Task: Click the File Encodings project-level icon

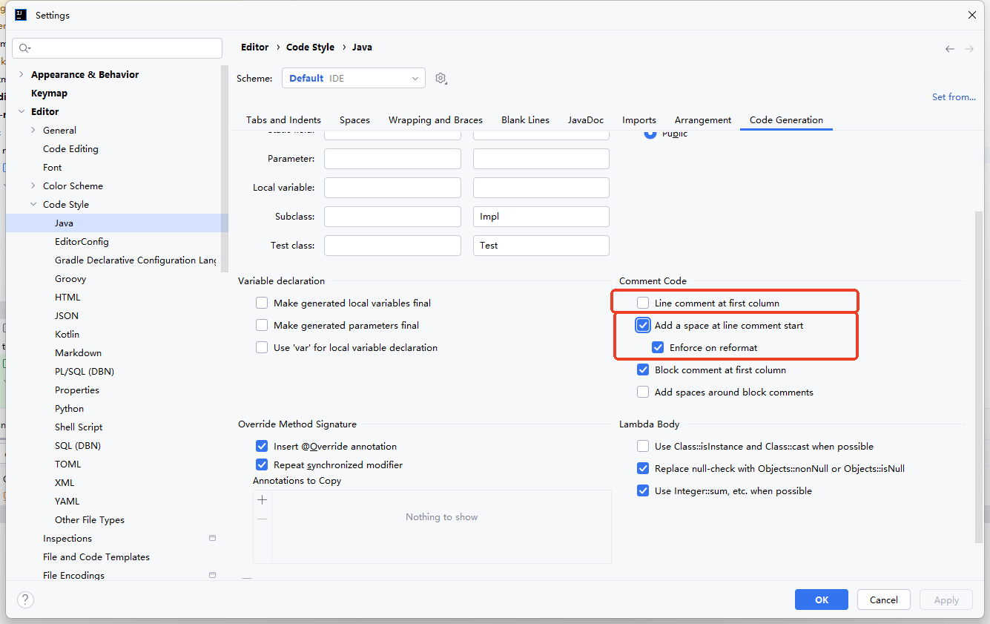Action: [212, 575]
